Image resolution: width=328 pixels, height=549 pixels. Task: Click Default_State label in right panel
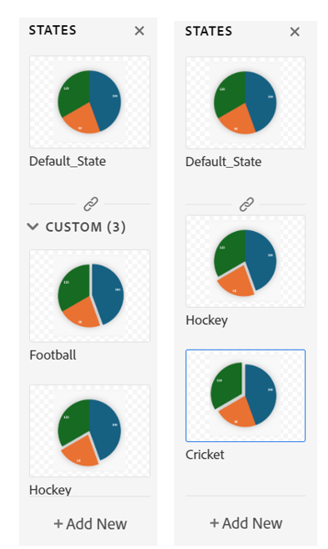coord(223,162)
